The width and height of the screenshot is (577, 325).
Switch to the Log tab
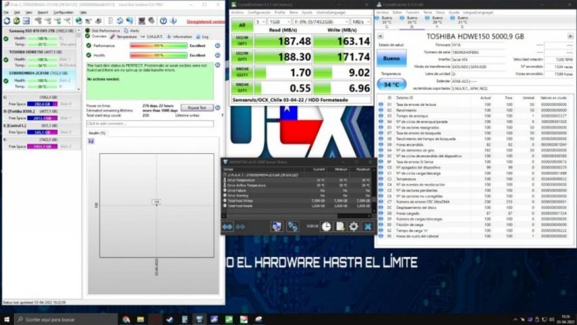pos(203,37)
